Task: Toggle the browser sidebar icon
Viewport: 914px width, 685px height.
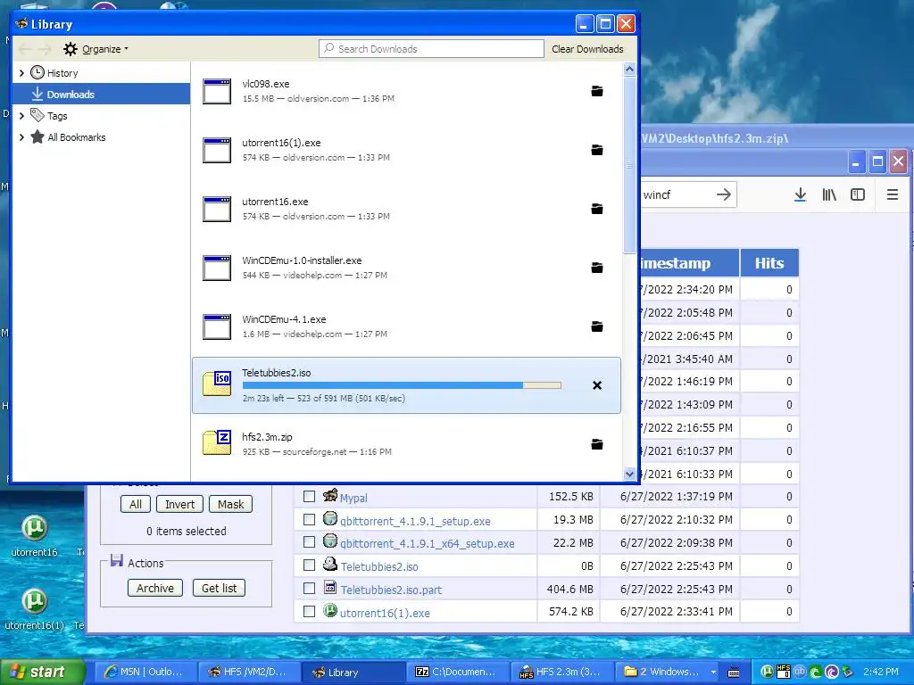Action: pos(858,194)
